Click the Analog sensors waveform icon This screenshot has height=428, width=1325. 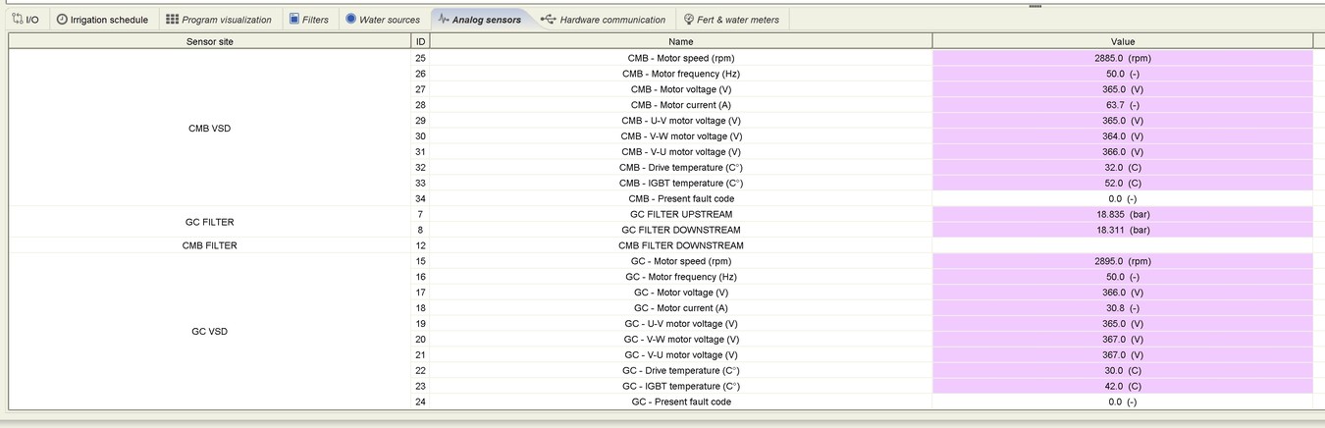tap(444, 20)
